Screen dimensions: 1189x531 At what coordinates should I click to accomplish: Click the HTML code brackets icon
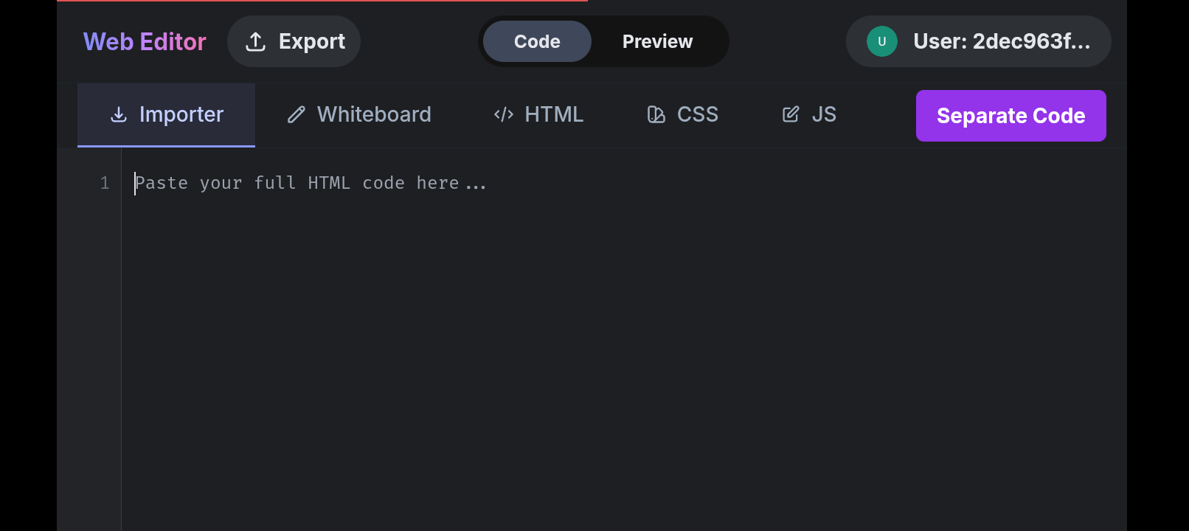click(504, 114)
